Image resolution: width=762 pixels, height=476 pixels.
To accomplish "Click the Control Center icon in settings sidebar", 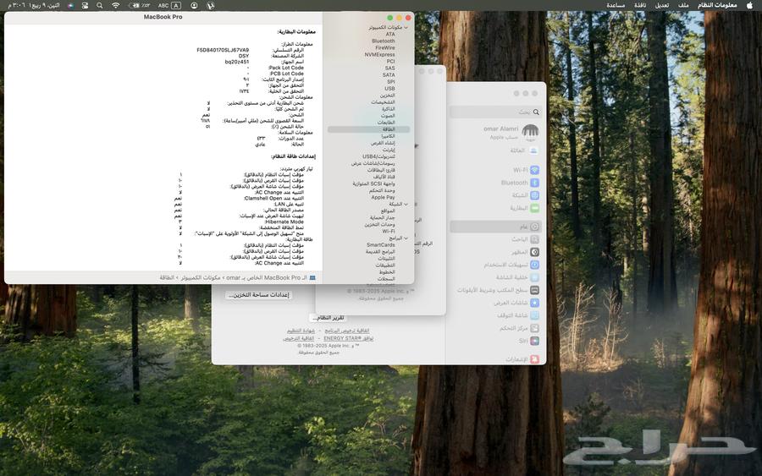I will (x=534, y=328).
